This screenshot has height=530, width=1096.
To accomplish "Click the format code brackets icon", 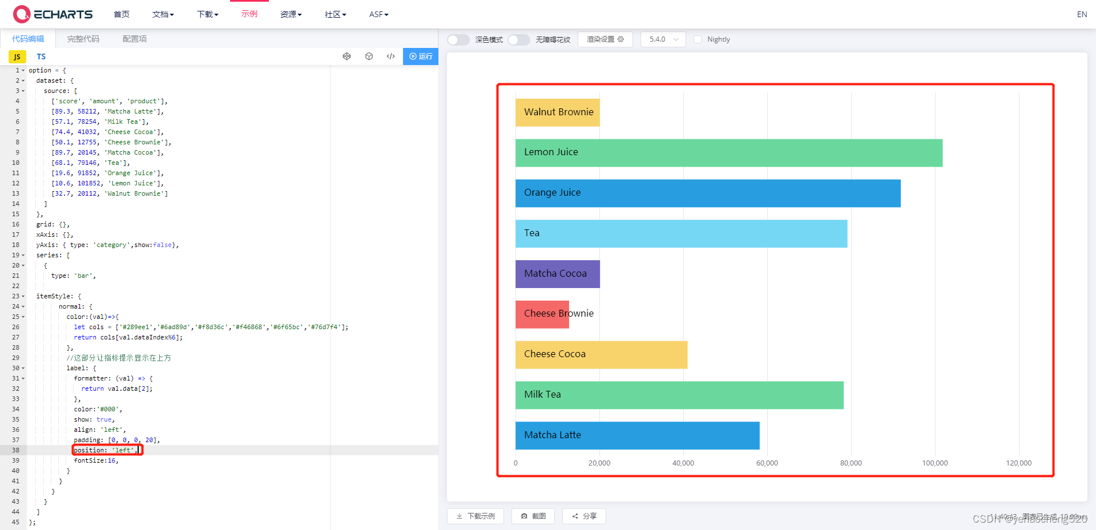I will [390, 56].
